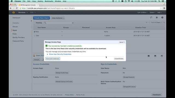175x98 pixels.
Task: Open Password Policy in the sidebar
Action: tap(18, 41)
